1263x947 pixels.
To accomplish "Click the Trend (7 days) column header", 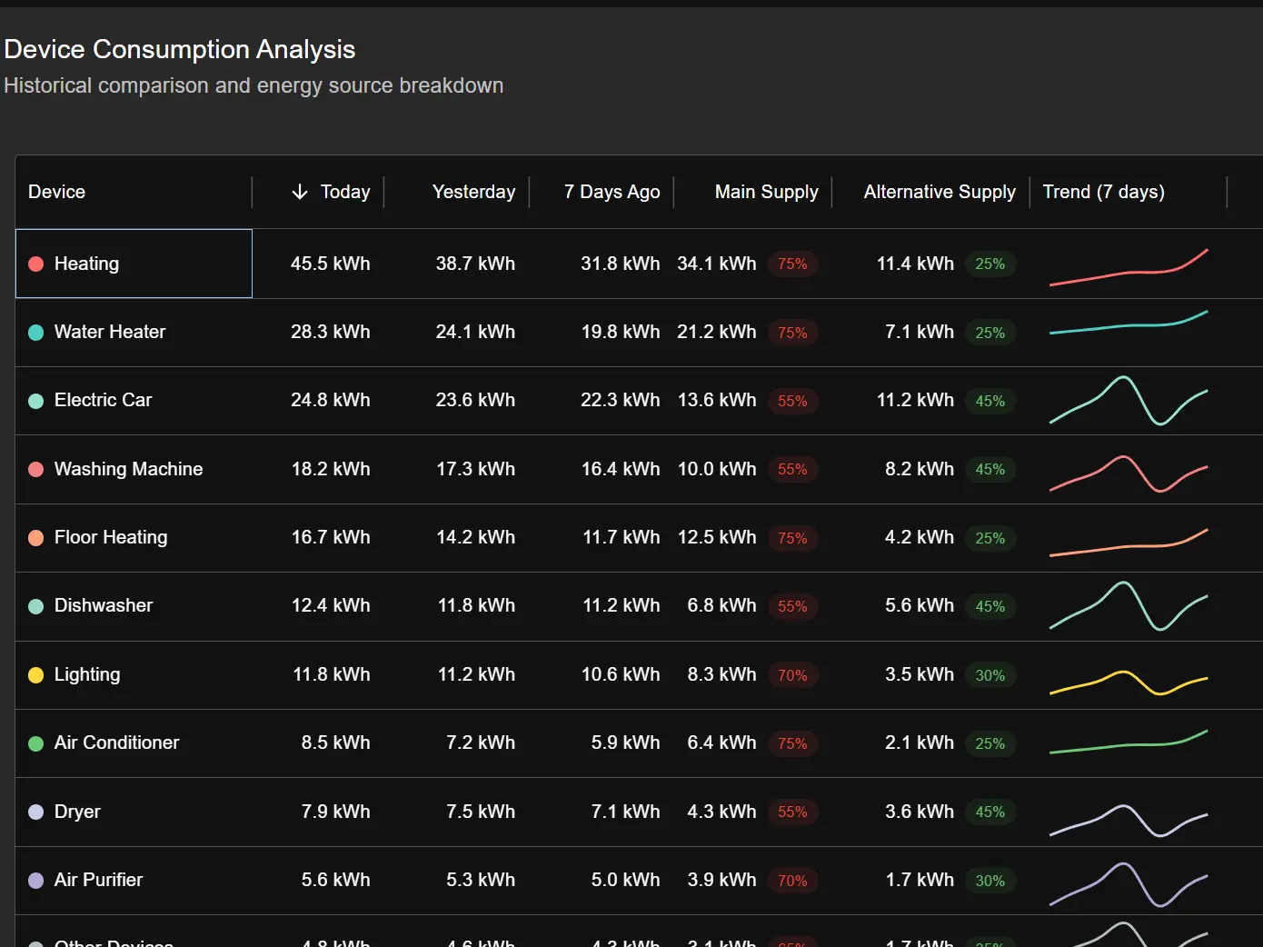I will [1103, 192].
